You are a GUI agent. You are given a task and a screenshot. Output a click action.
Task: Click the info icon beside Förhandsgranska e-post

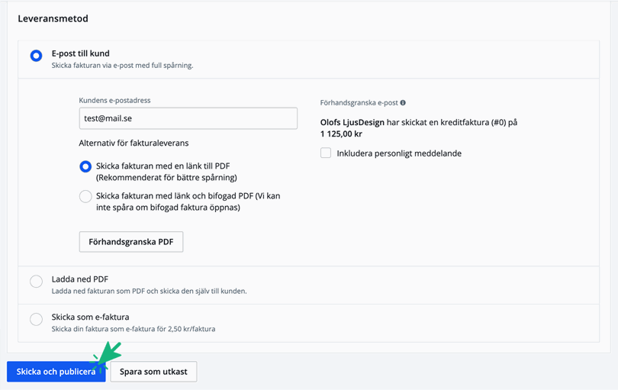(403, 103)
